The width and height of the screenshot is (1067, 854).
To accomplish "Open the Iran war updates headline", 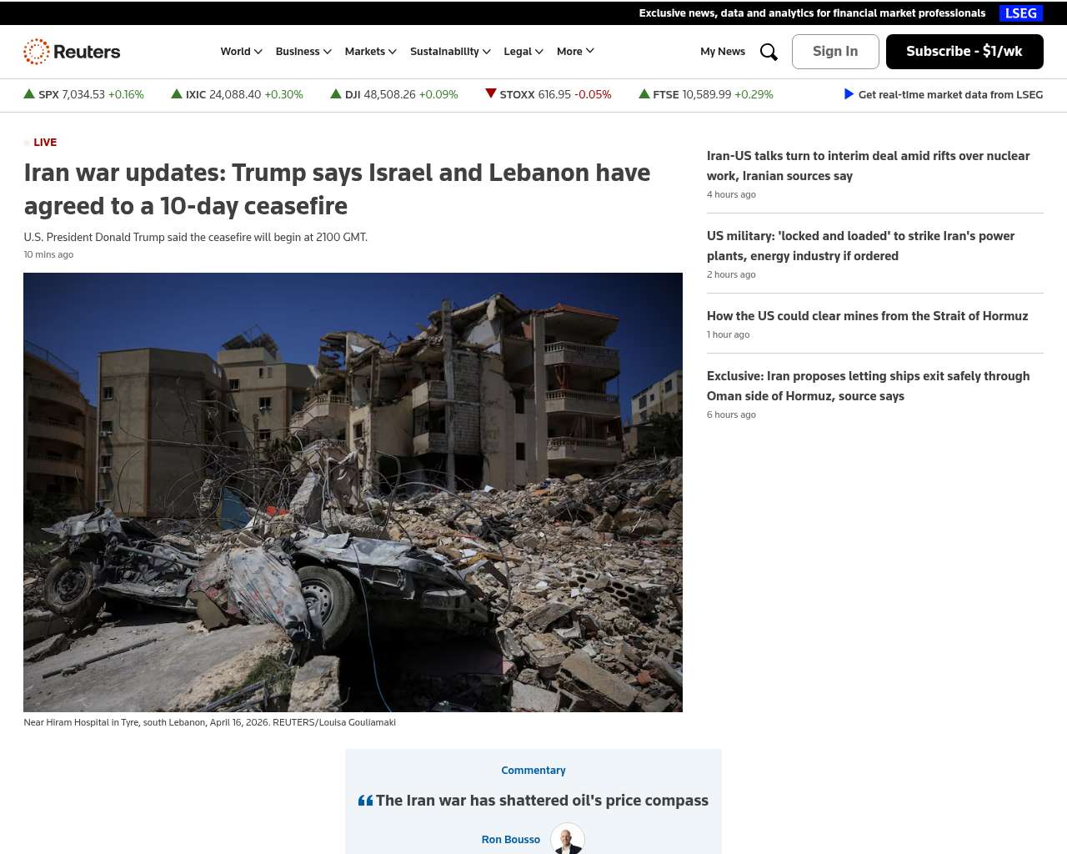I will click(x=337, y=189).
